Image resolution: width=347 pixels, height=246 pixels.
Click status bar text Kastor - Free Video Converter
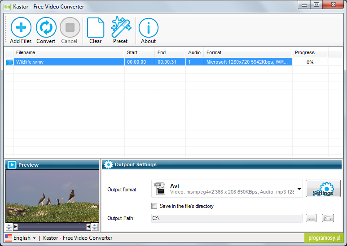78,238
